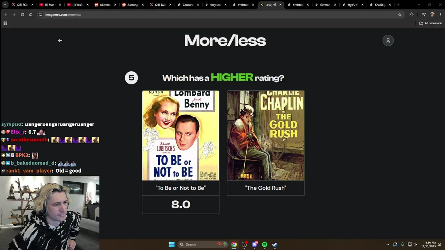The image size is (445, 250).
Task: Choose "The Gold Rush" title as higher
Action: [x=266, y=188]
